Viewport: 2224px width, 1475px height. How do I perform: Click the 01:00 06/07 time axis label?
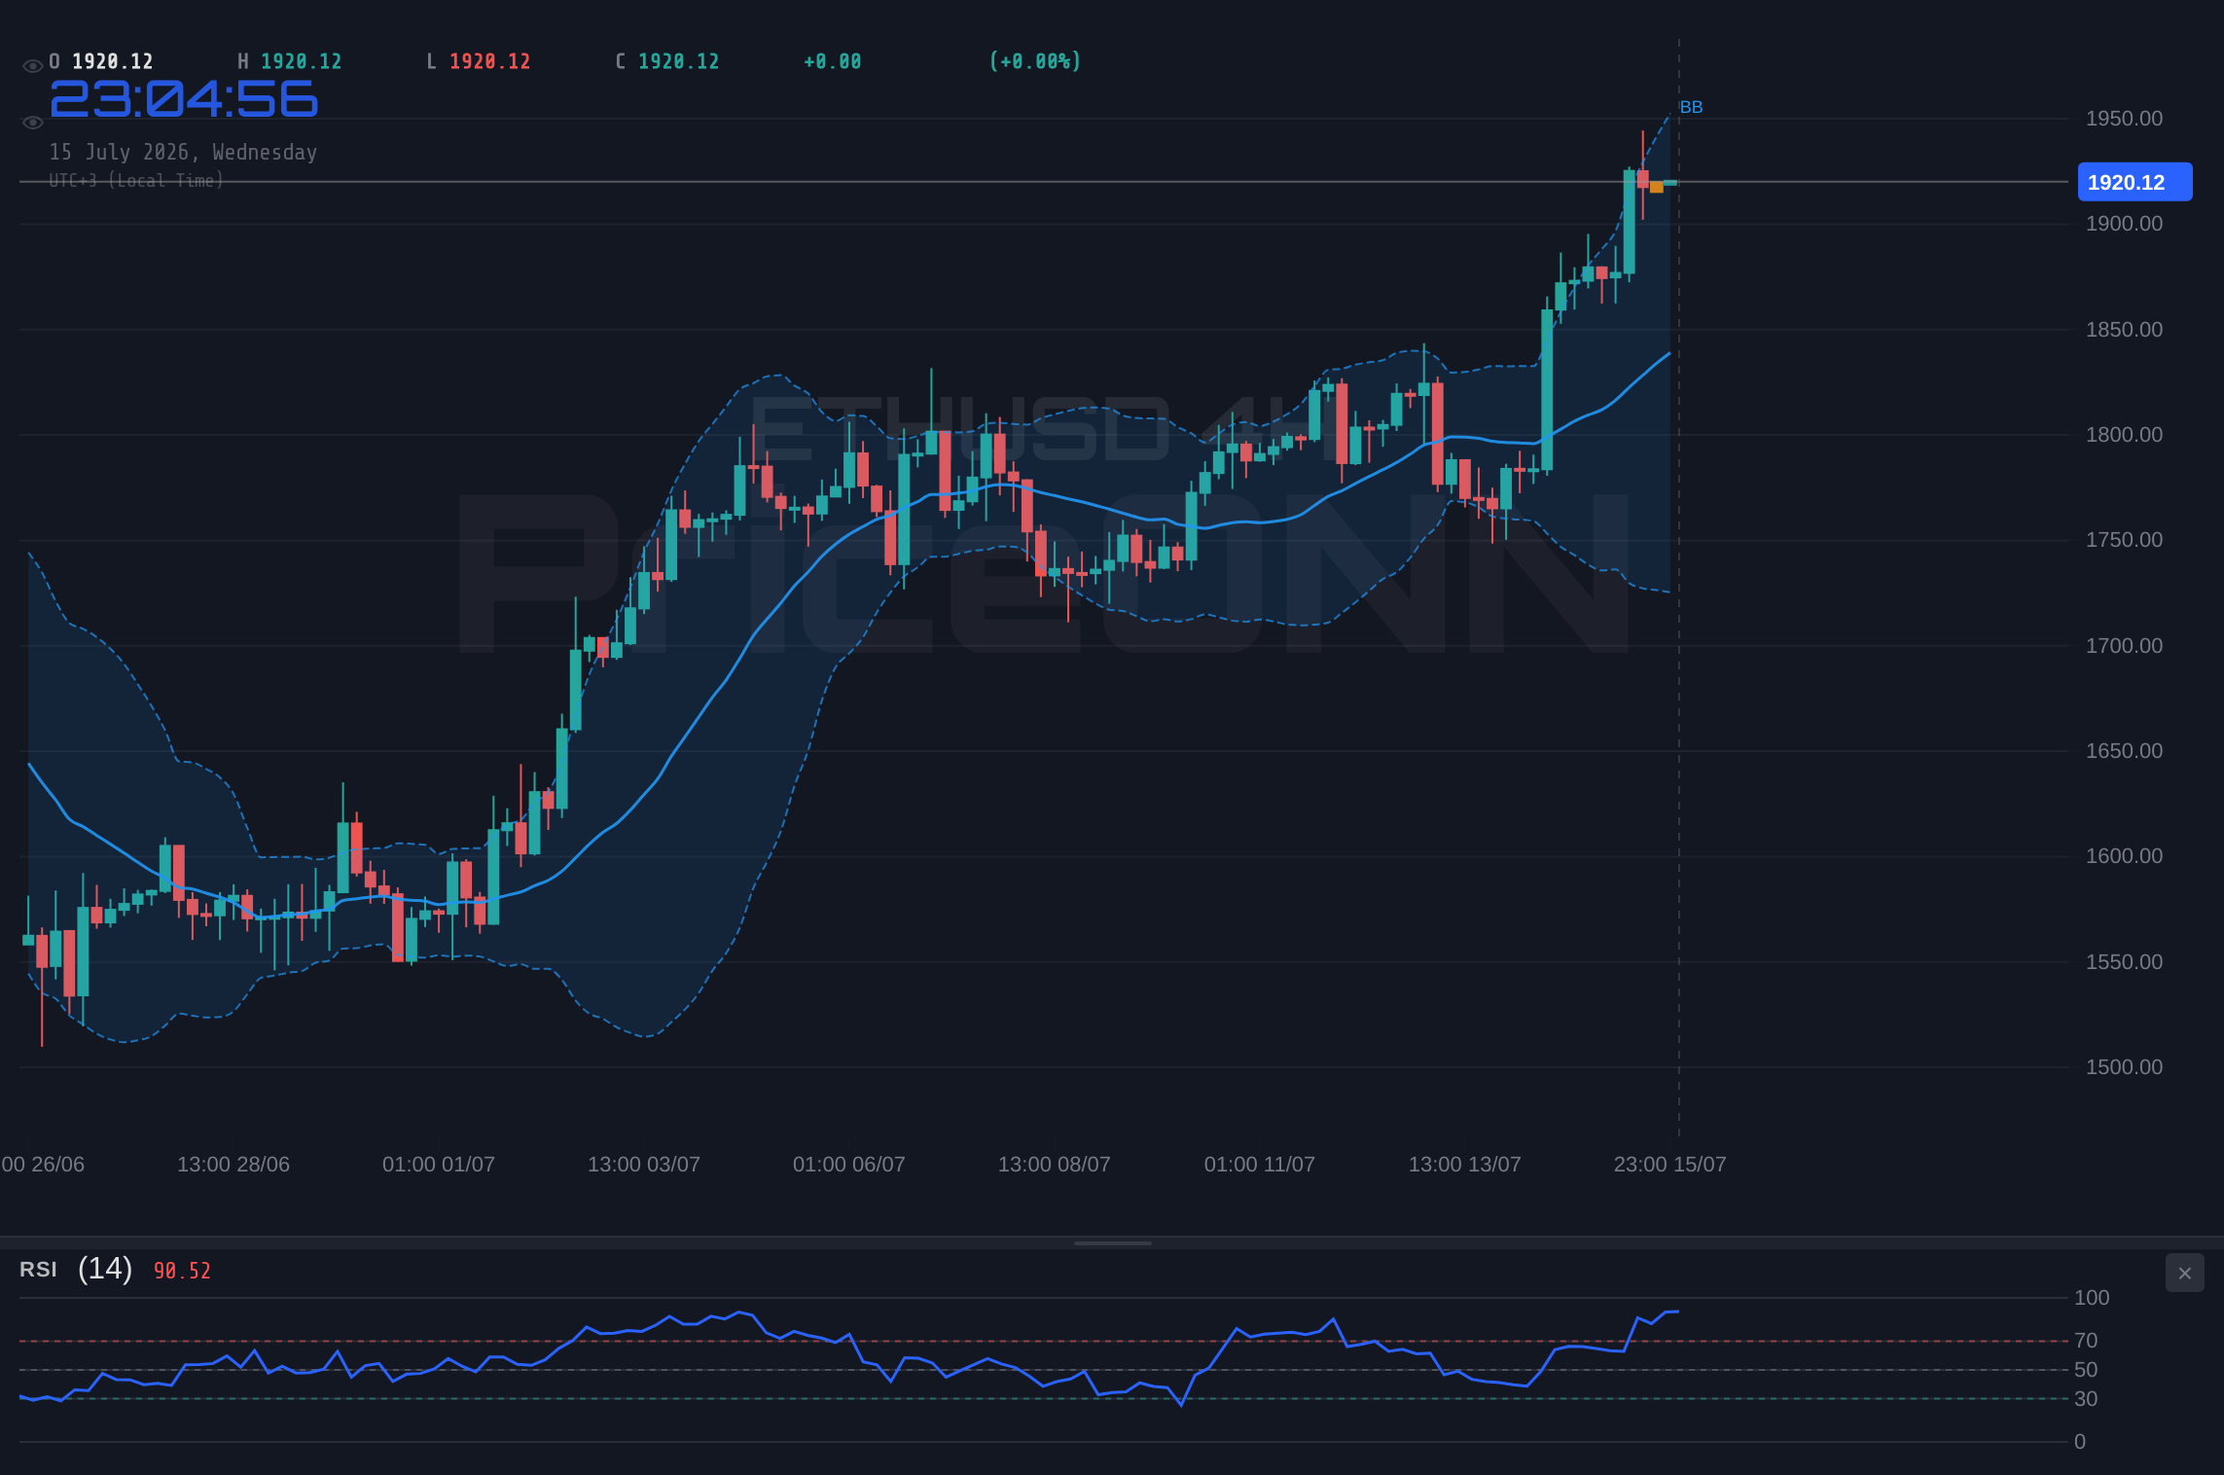point(849,1165)
